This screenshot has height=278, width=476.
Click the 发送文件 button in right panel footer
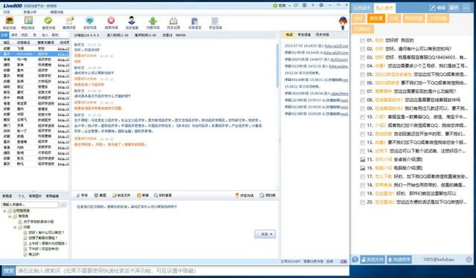point(373,259)
